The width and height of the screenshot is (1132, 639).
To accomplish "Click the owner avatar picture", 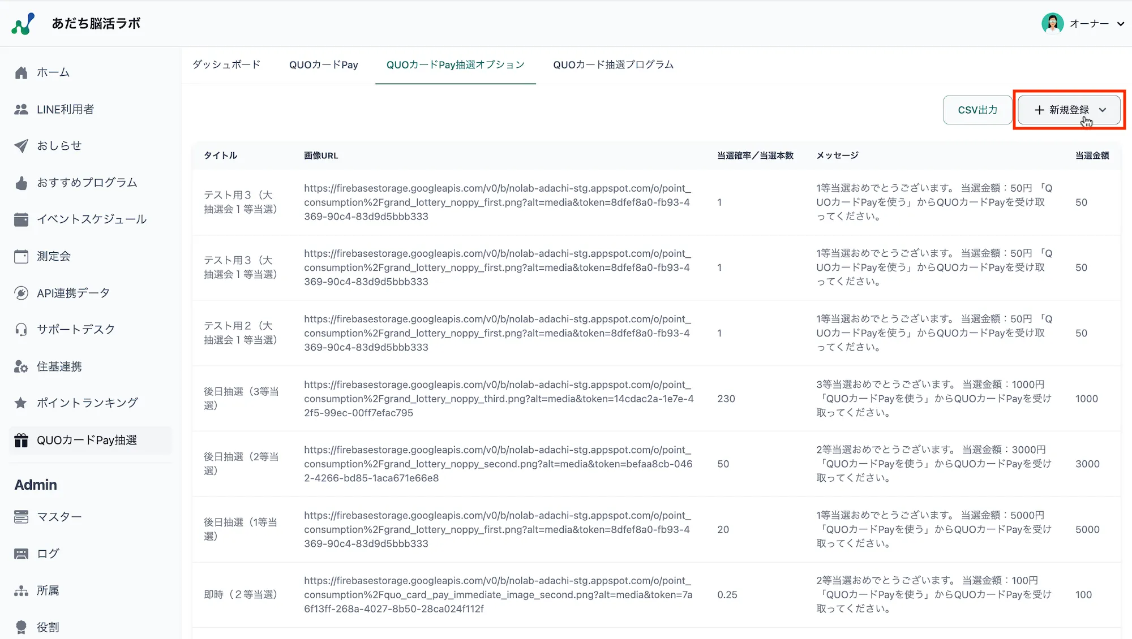I will 1052,24.
